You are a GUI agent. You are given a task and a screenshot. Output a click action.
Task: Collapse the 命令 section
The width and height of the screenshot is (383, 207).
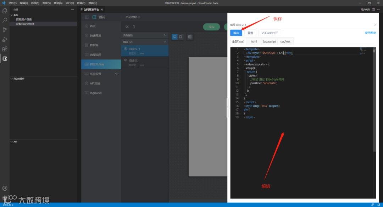click(11, 15)
